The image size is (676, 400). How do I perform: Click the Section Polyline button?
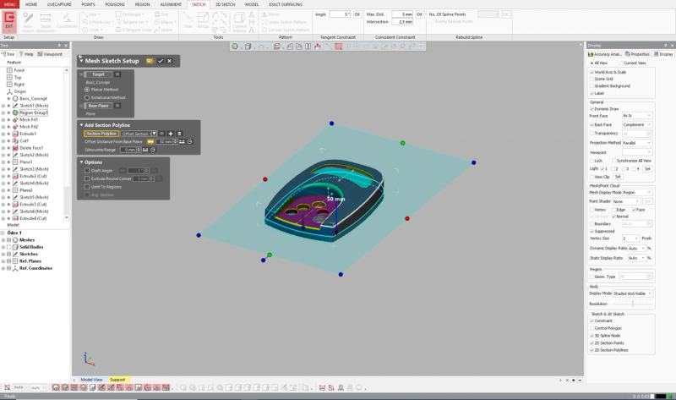(x=101, y=134)
